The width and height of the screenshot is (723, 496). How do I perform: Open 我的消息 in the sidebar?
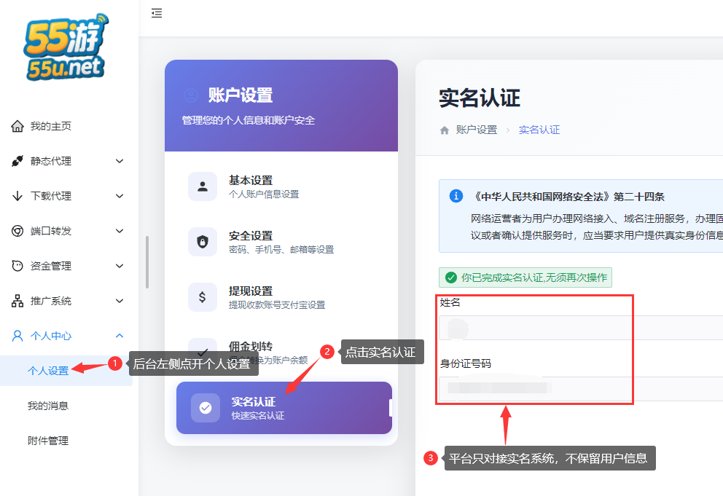[48, 406]
